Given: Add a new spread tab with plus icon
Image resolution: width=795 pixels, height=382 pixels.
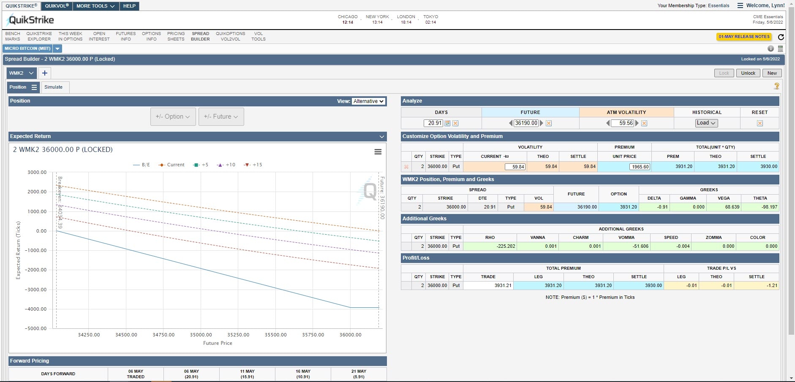Looking at the screenshot, I should tap(44, 73).
